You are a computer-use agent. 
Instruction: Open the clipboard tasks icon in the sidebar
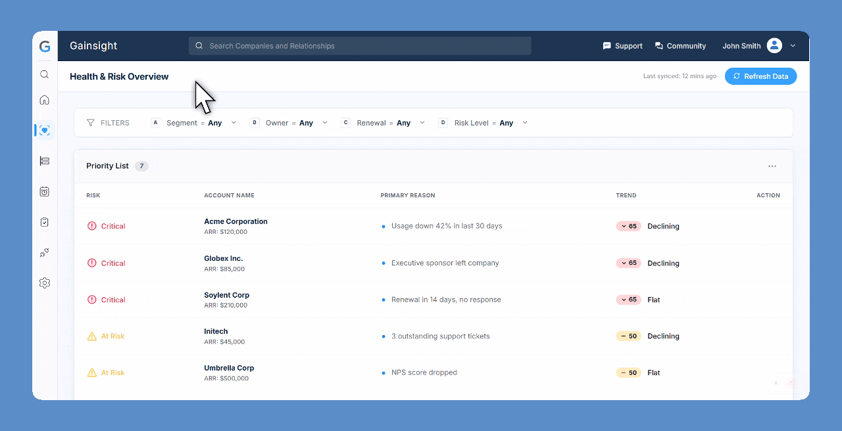click(44, 222)
